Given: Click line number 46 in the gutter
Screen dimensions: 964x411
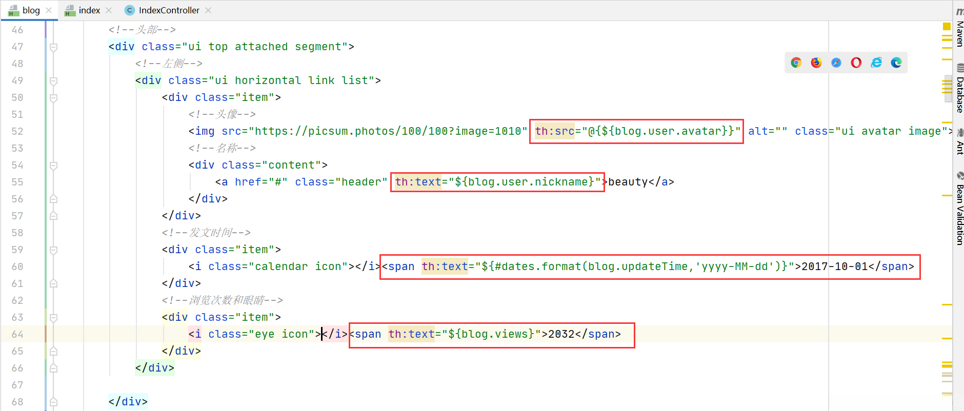Looking at the screenshot, I should click(x=17, y=30).
